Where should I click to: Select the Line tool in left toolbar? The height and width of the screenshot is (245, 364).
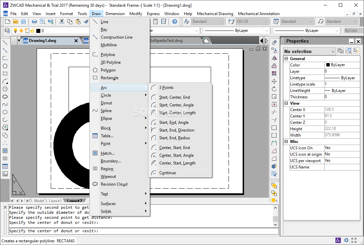[5, 43]
